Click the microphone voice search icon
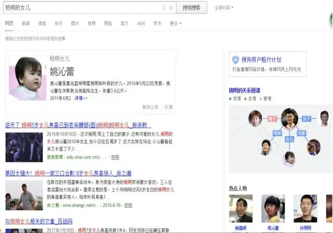 tap(164, 8)
